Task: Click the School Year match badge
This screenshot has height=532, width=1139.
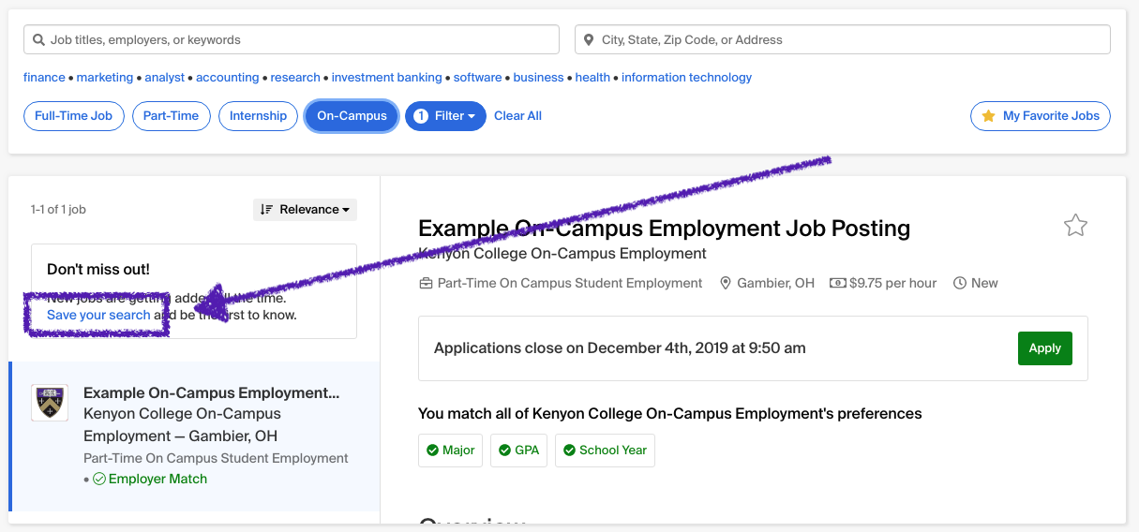Action: [x=605, y=451]
